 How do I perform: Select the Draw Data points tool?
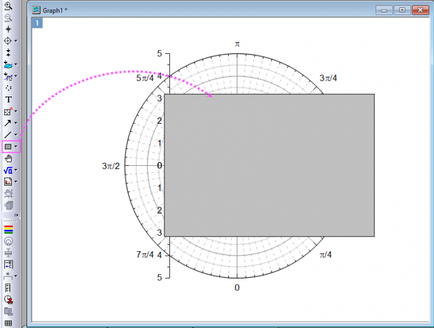8,88
